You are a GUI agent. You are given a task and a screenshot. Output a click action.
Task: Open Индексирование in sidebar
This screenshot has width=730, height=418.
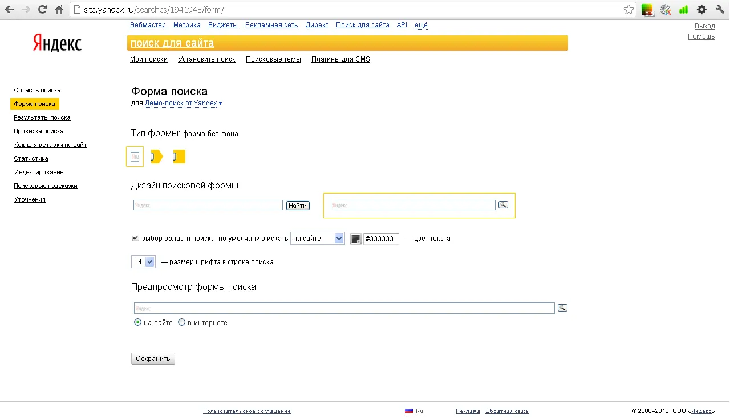39,172
